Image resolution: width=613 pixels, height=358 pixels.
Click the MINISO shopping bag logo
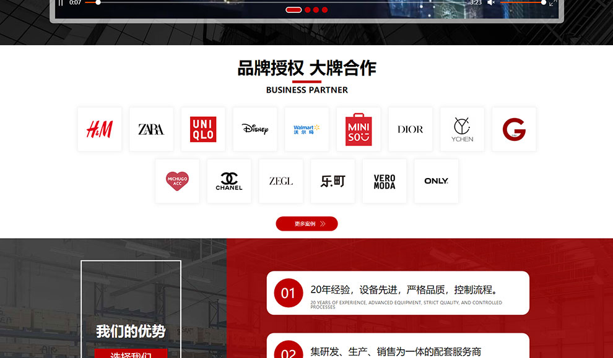pos(359,129)
